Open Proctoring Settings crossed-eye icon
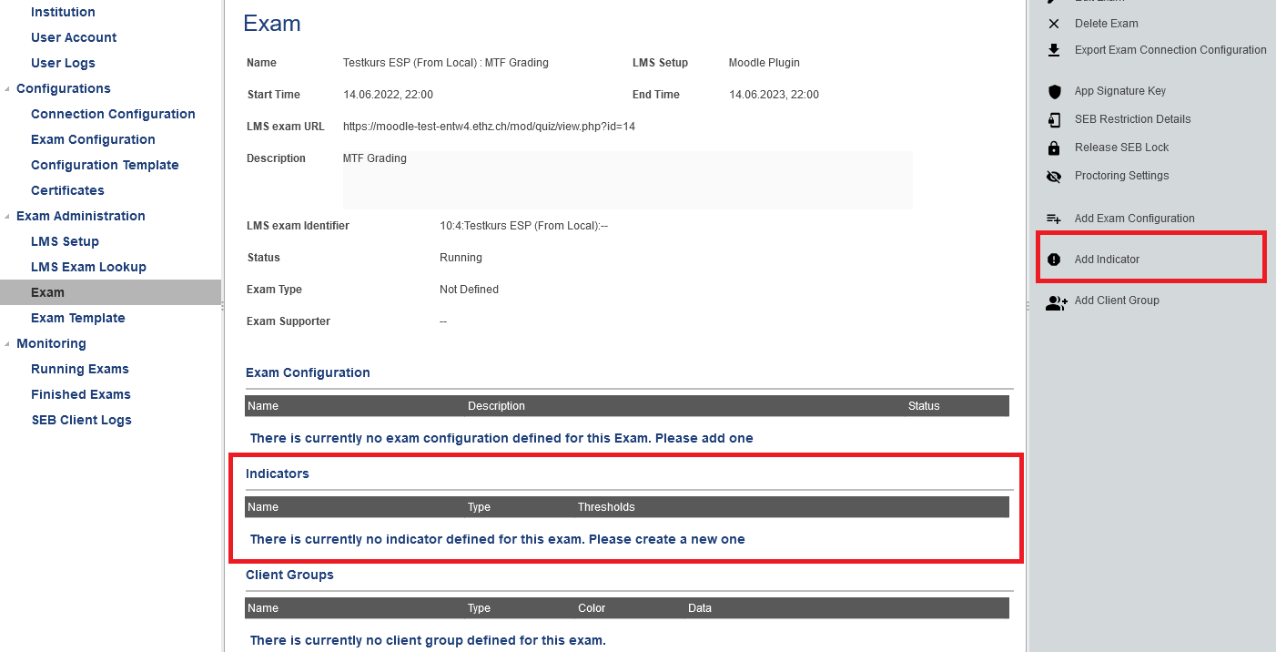This screenshot has height=652, width=1276. click(x=1054, y=176)
